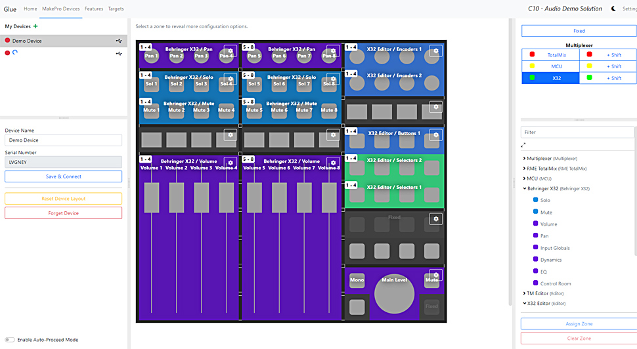Open the Home tab

(x=30, y=9)
